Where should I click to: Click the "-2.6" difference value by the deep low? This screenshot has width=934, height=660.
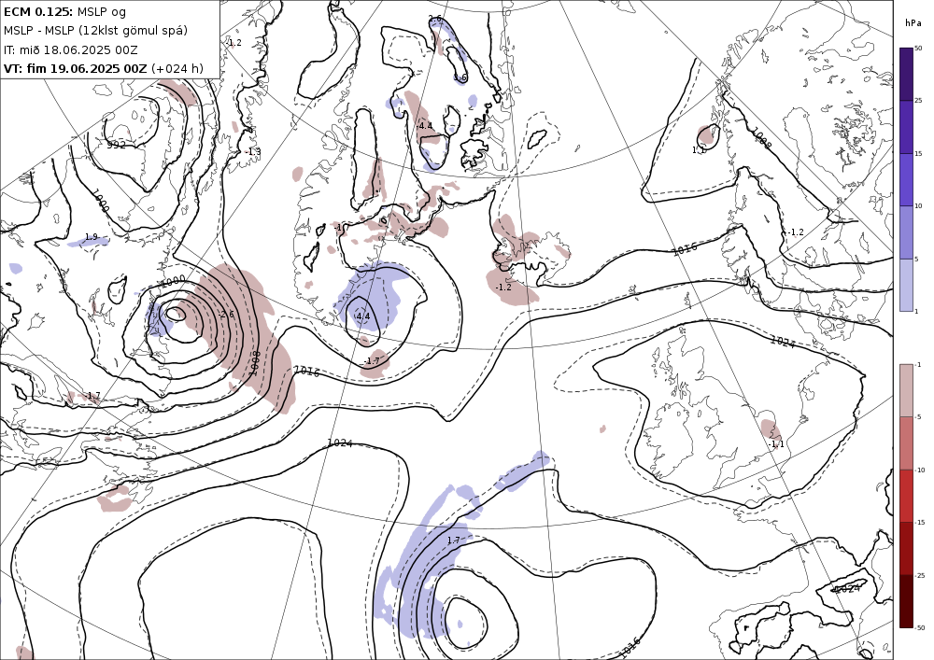(x=226, y=315)
